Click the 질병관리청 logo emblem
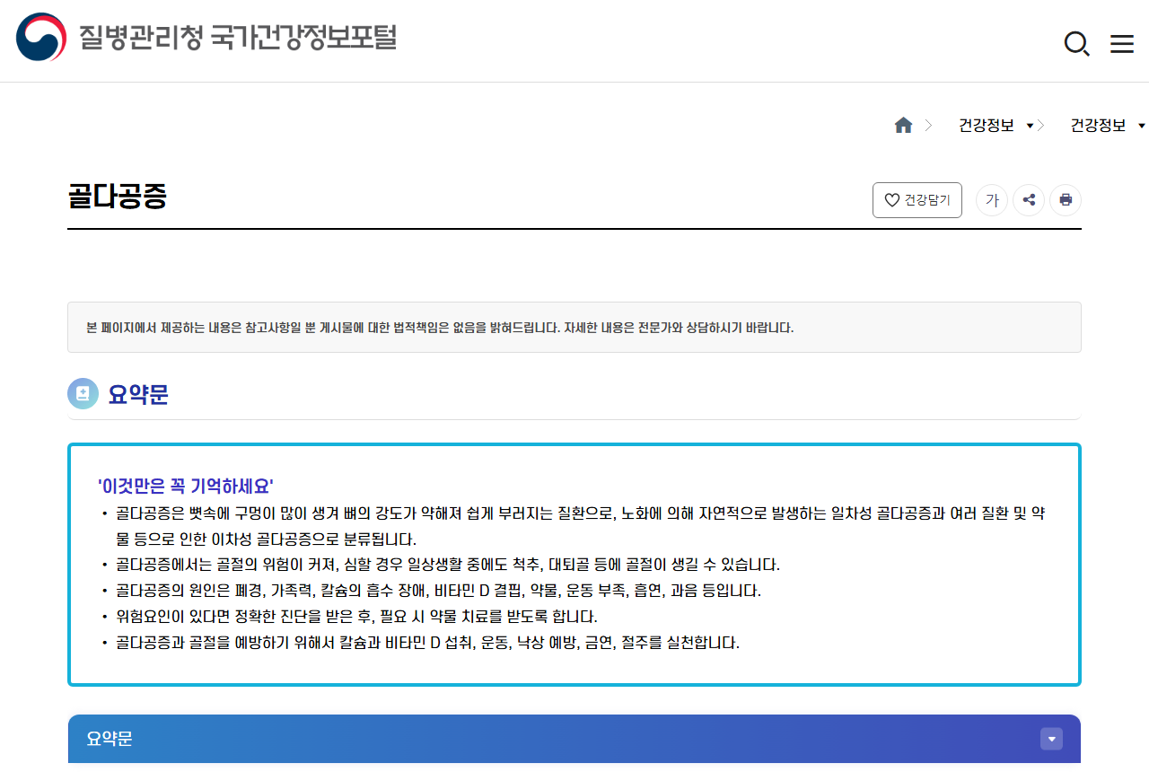 [x=41, y=38]
